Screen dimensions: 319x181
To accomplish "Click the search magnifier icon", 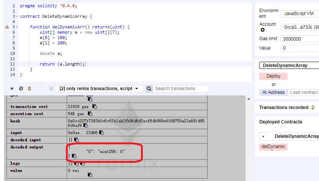I will pyautogui.click(x=149, y=89).
